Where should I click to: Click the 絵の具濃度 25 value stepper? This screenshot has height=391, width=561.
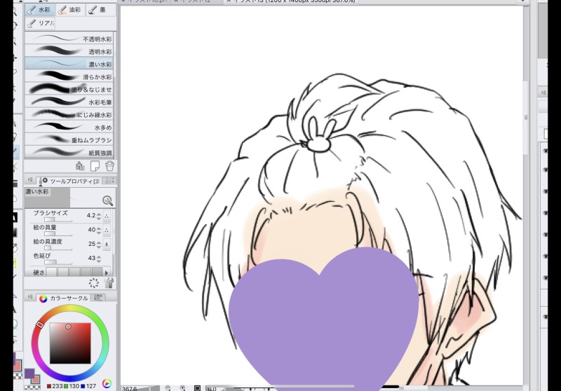pyautogui.click(x=99, y=244)
